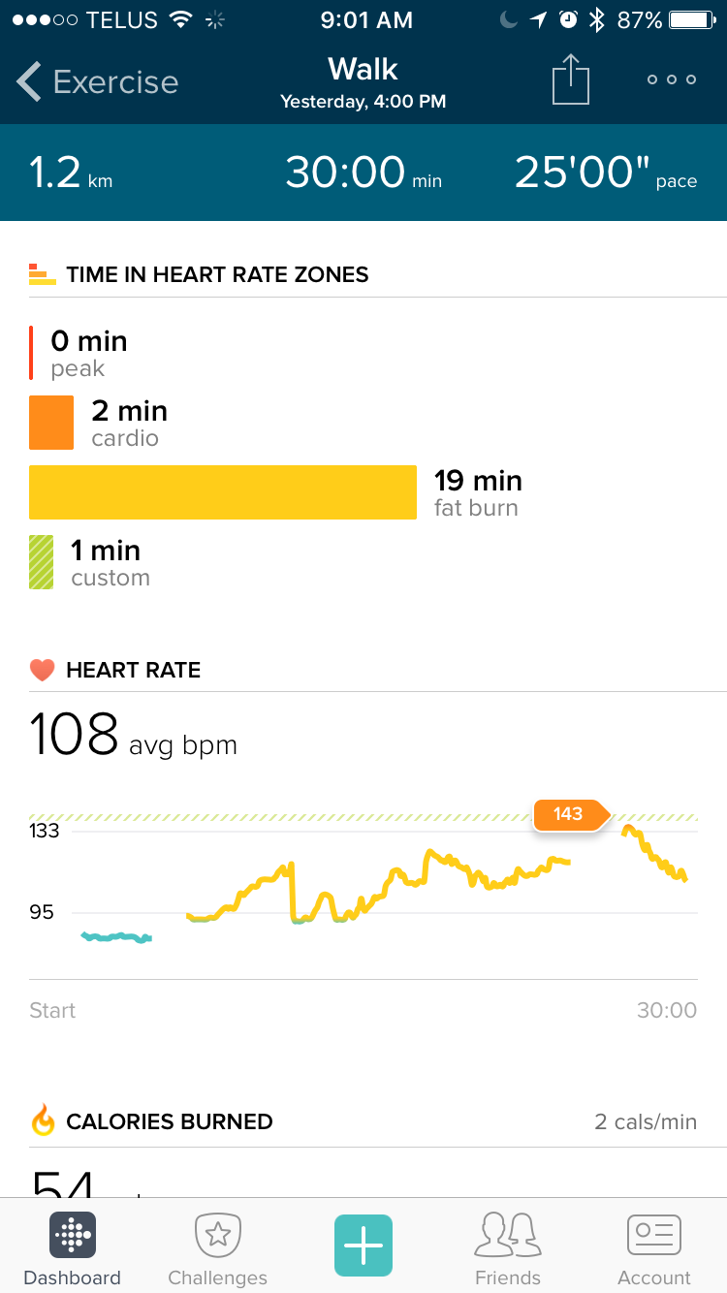The width and height of the screenshot is (727, 1293).
Task: Tap the share icon in header
Action: [571, 79]
